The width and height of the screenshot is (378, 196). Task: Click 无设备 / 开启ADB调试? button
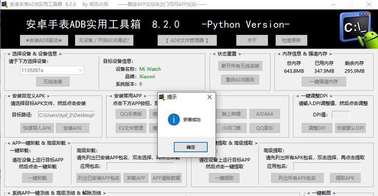[x=104, y=40]
